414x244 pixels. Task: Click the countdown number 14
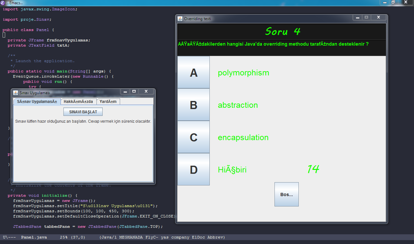click(x=313, y=169)
